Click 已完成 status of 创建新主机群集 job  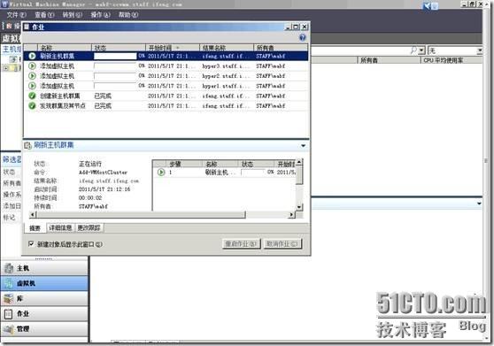click(103, 96)
